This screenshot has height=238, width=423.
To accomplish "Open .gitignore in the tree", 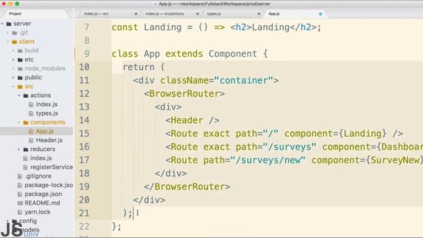I will tap(38, 176).
